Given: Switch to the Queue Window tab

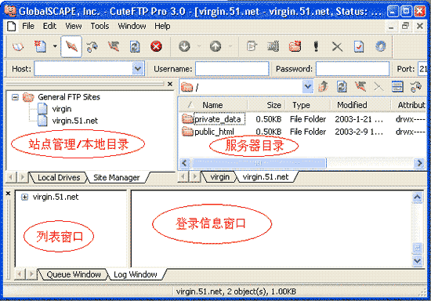Looking at the screenshot, I should [74, 274].
